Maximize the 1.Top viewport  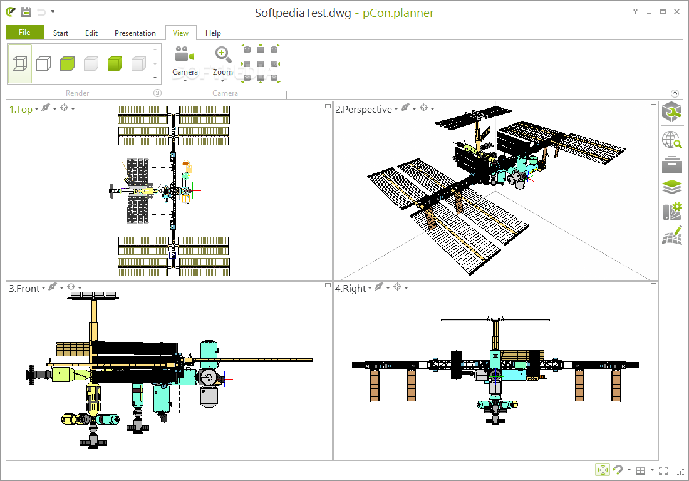point(328,106)
